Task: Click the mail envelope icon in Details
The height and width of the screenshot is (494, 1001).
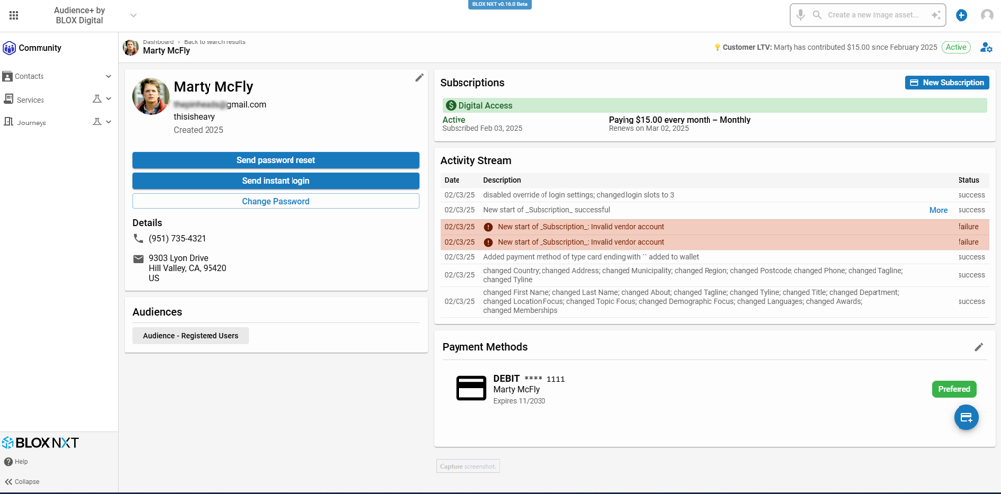Action: click(138, 259)
